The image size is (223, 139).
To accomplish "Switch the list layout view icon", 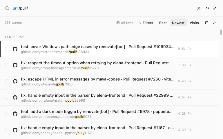I will click(x=207, y=23).
